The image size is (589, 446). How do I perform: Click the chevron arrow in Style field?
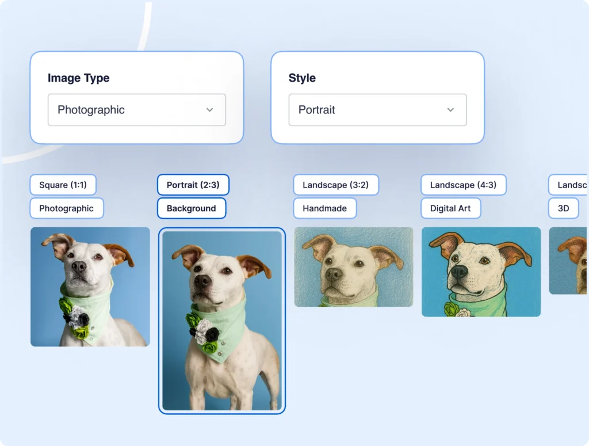pos(450,110)
